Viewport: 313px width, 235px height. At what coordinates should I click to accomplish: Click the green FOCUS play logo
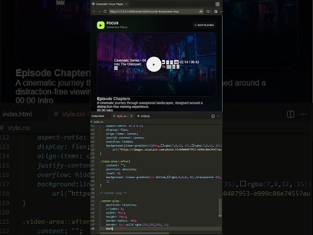click(101, 25)
